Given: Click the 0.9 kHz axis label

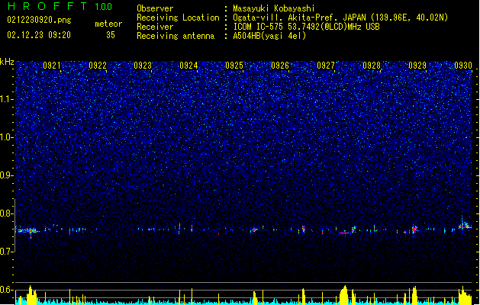Looking at the screenshot, I should 6,175.
